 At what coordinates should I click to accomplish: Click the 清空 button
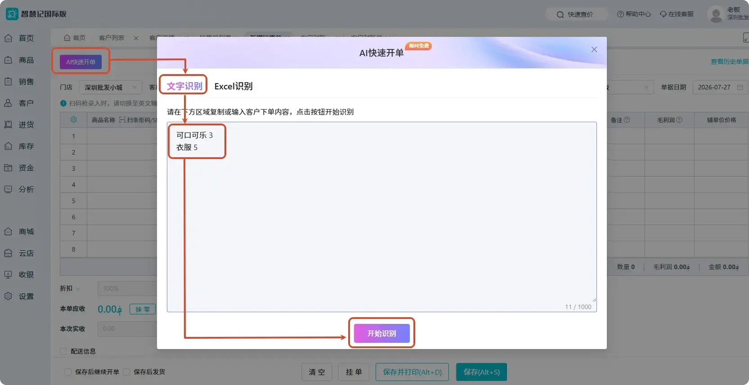pos(317,372)
